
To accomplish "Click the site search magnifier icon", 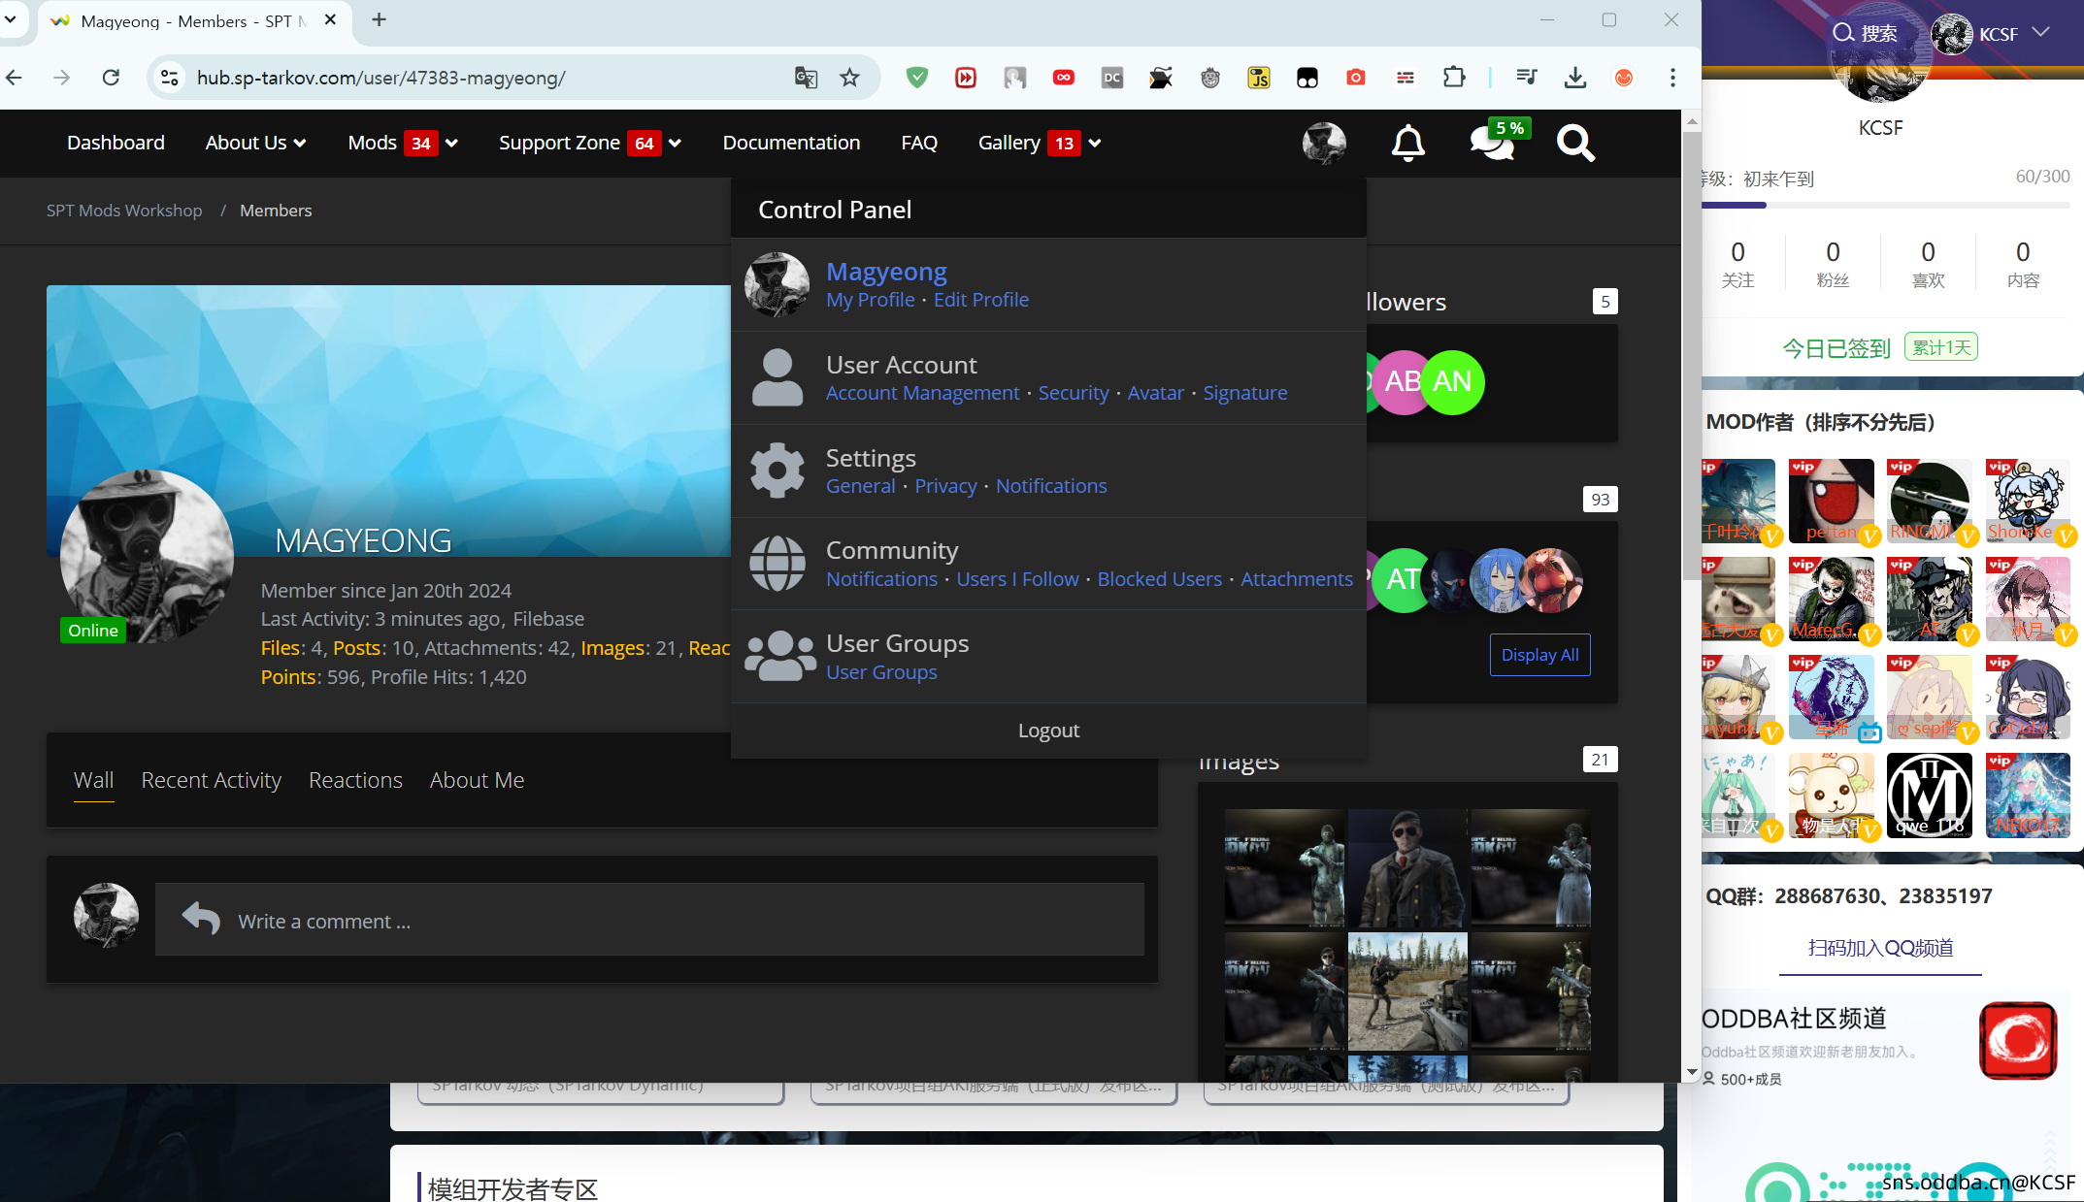I will click(1574, 144).
